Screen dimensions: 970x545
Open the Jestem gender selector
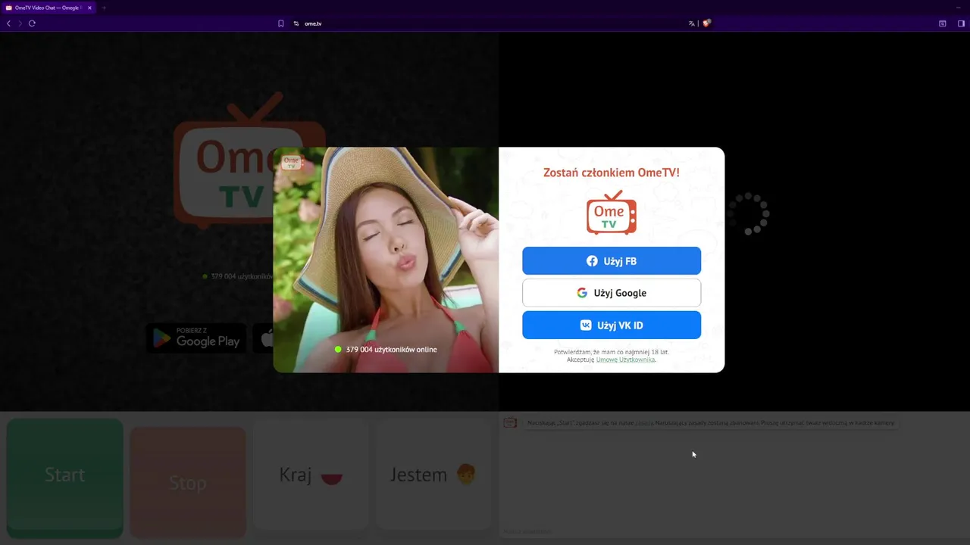(x=433, y=475)
